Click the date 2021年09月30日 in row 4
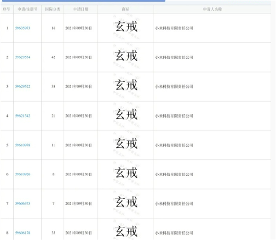This screenshot has width=276, height=240. tap(78, 116)
